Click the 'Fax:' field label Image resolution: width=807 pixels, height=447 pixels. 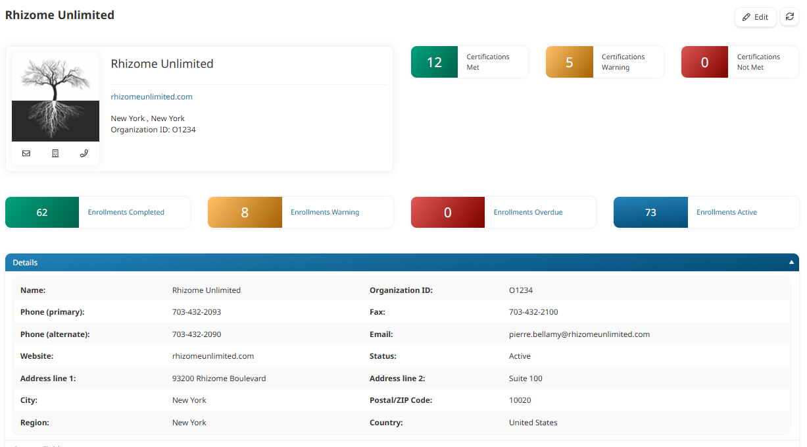[x=378, y=312]
